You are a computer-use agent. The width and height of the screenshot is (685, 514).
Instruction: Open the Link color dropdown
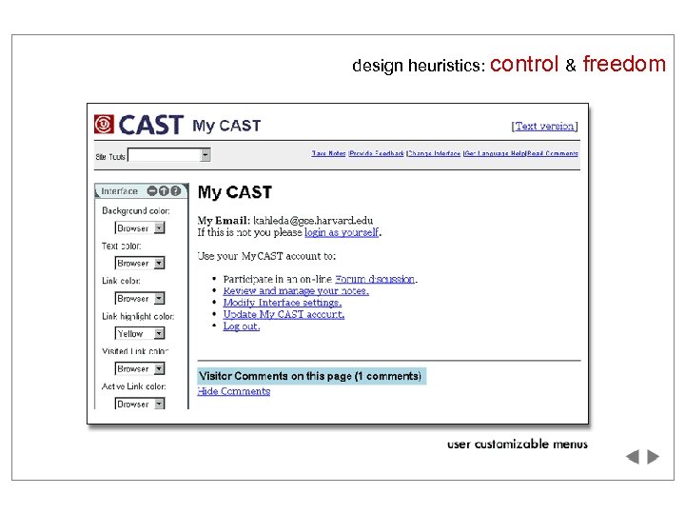pyautogui.click(x=140, y=298)
